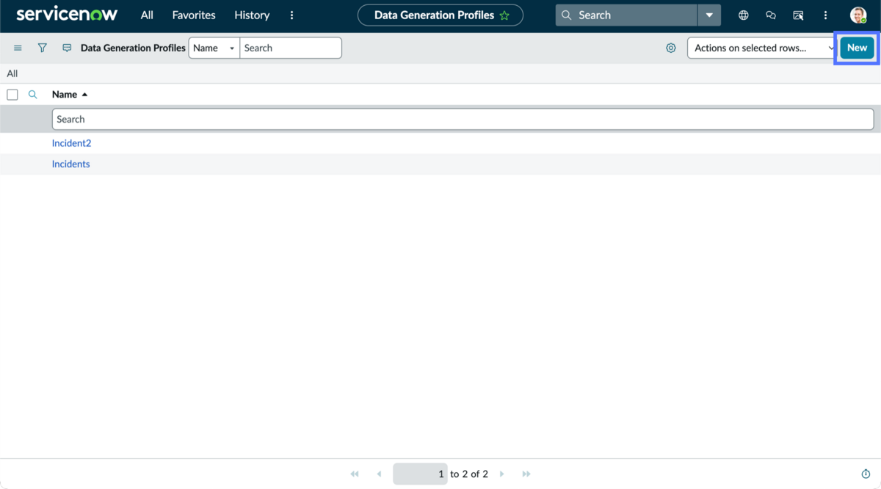
Task: Go to the last page arrow
Action: [526, 474]
